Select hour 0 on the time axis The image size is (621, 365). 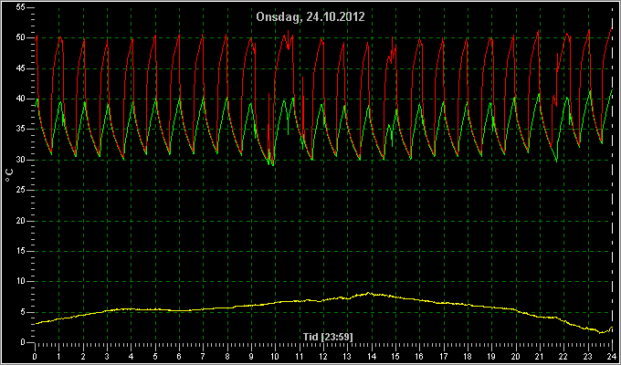(x=35, y=356)
